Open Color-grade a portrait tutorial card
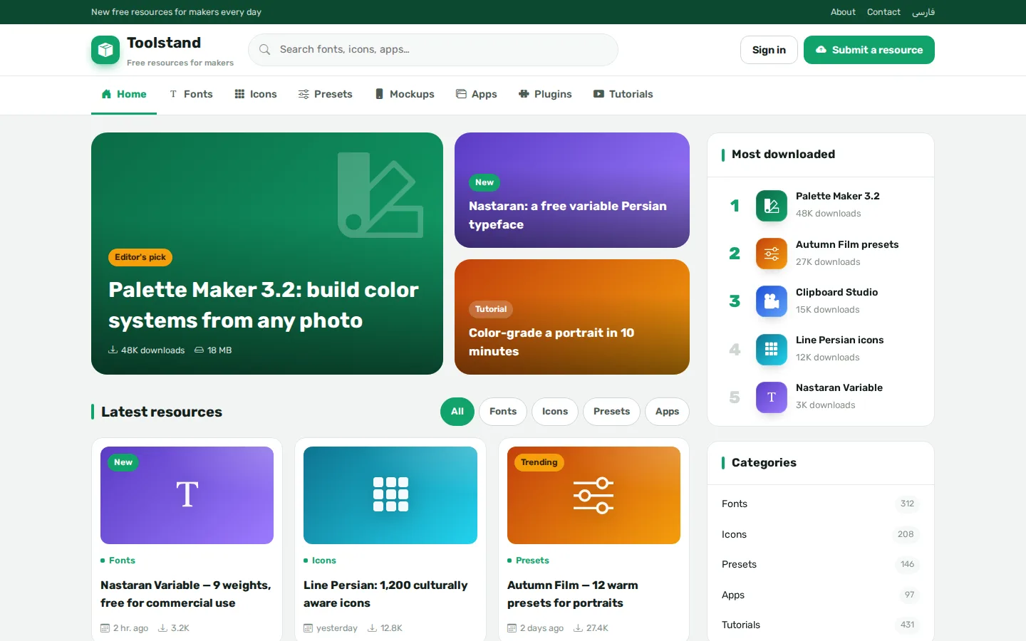 [572, 317]
